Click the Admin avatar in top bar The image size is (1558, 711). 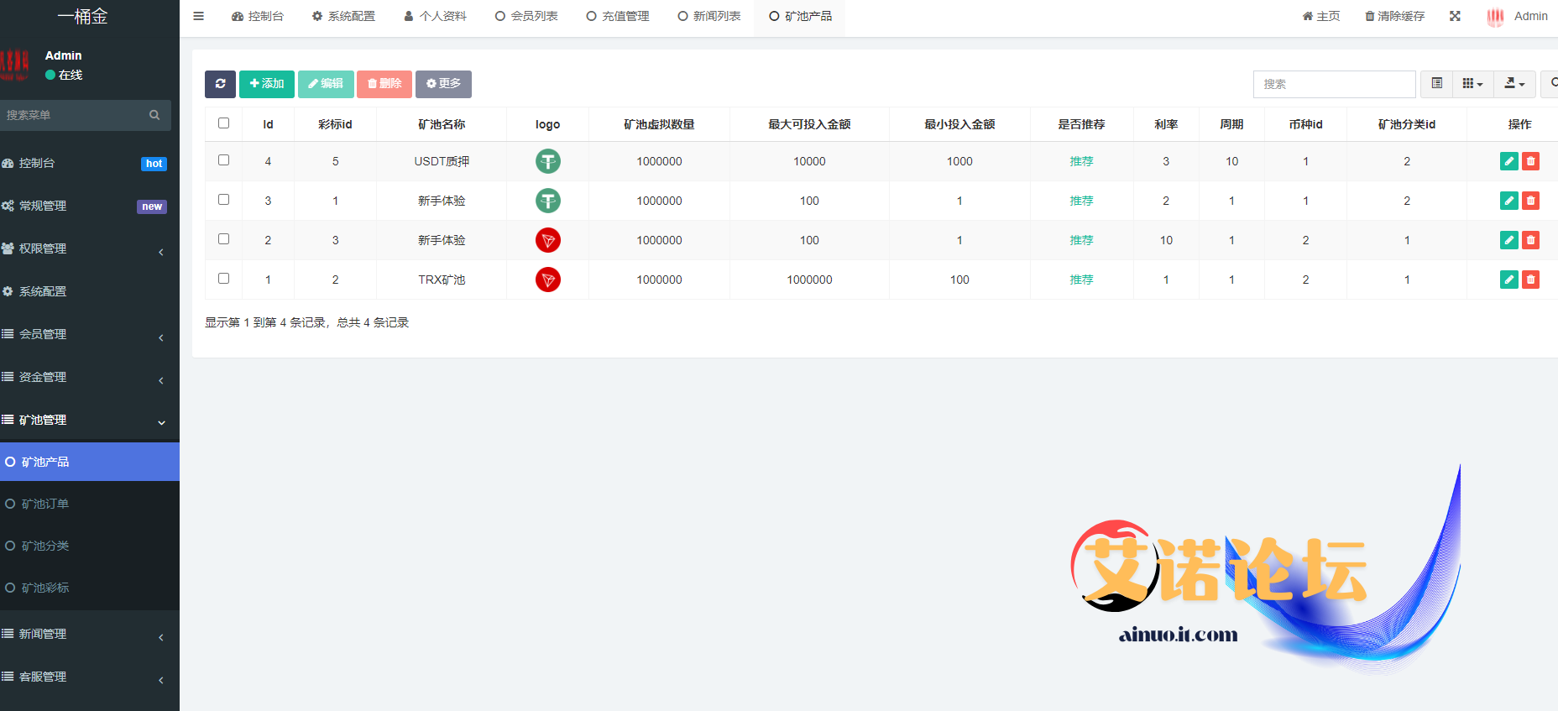pyautogui.click(x=1495, y=17)
